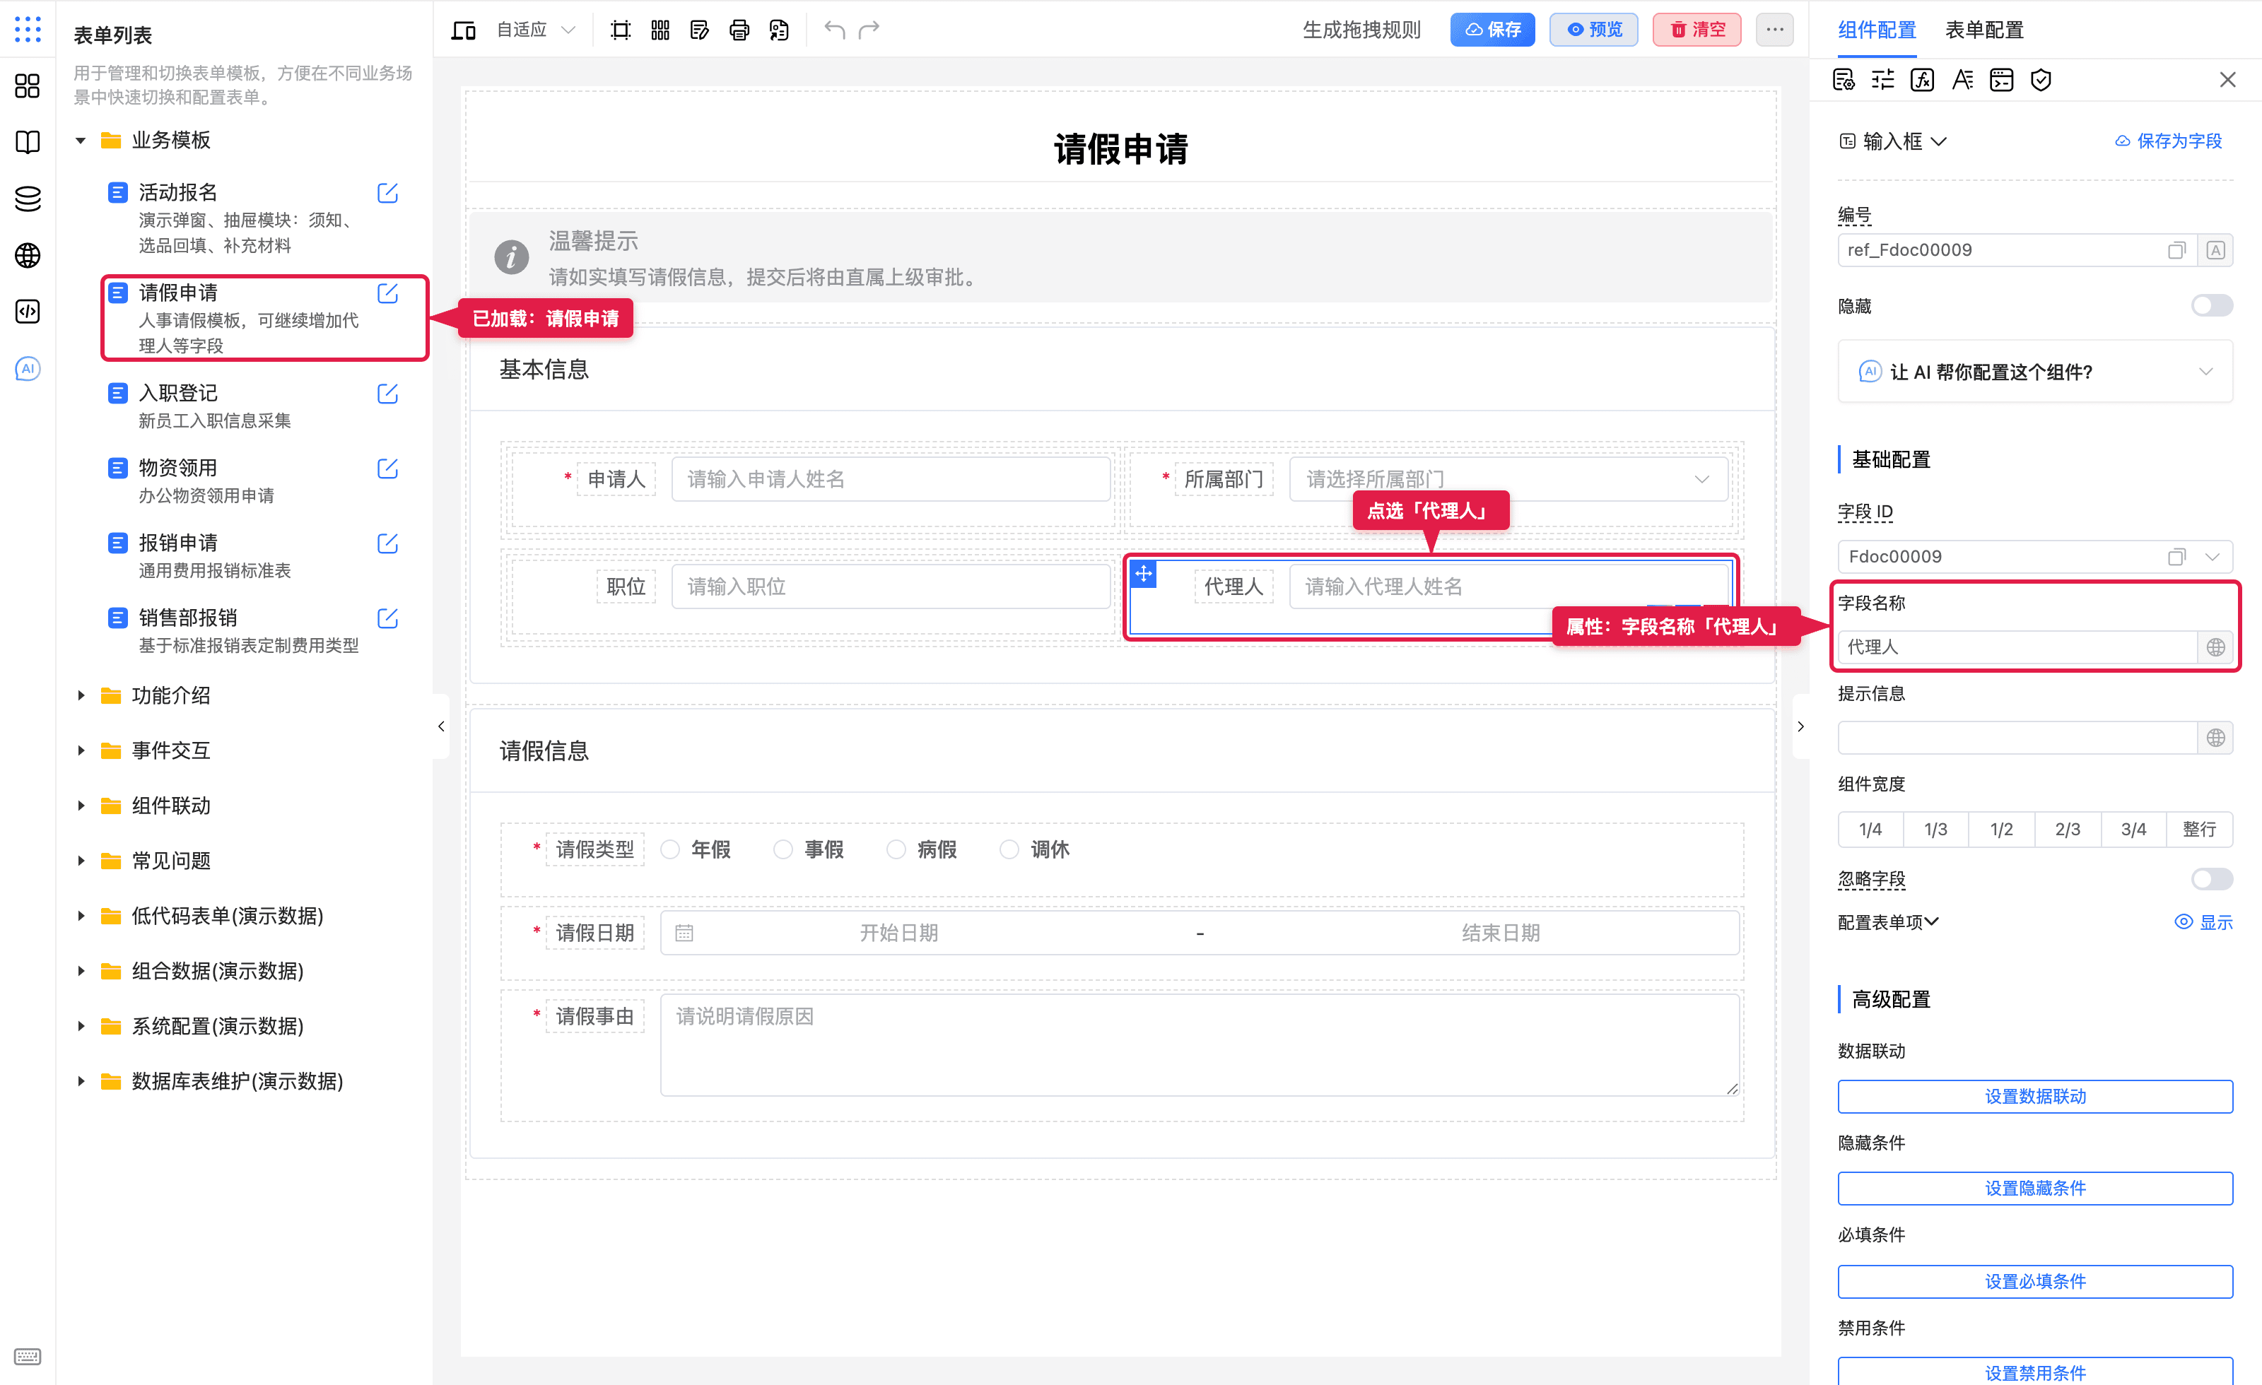Image resolution: width=2262 pixels, height=1385 pixels.
Task: Click the 预览 button
Action: 1594,30
